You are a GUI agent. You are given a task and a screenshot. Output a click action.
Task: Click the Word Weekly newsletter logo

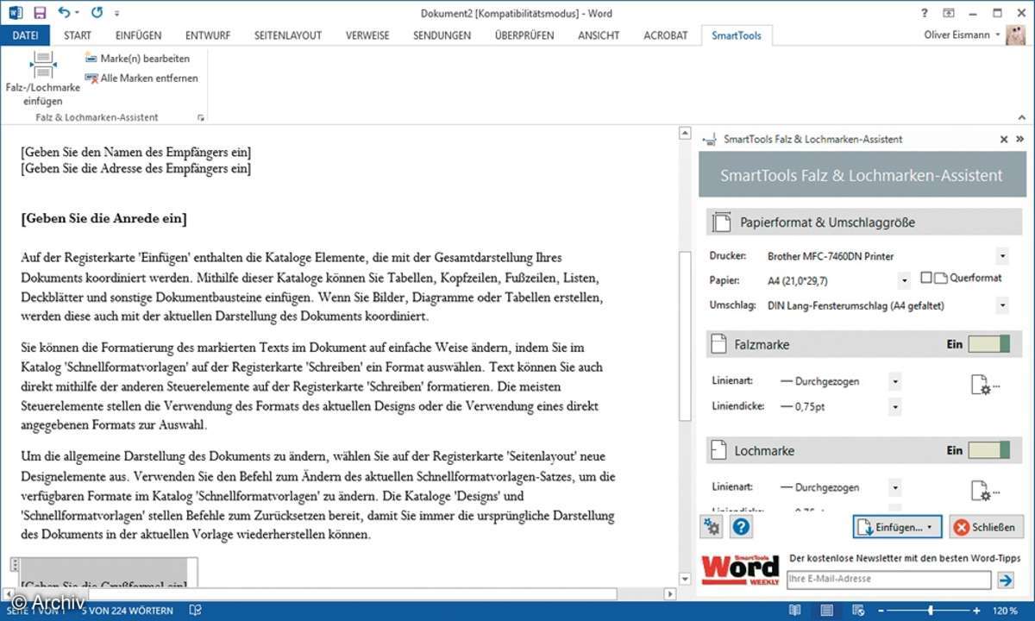pyautogui.click(x=740, y=570)
